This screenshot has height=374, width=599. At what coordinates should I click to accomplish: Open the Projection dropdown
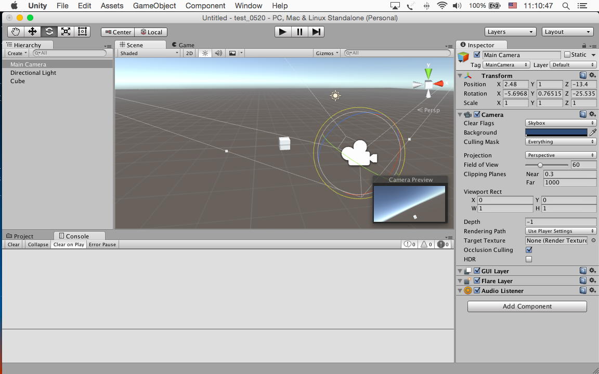(x=561, y=155)
